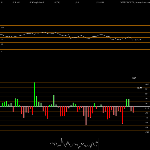
Task: Click the -100 axis label
Action: point(147,132)
